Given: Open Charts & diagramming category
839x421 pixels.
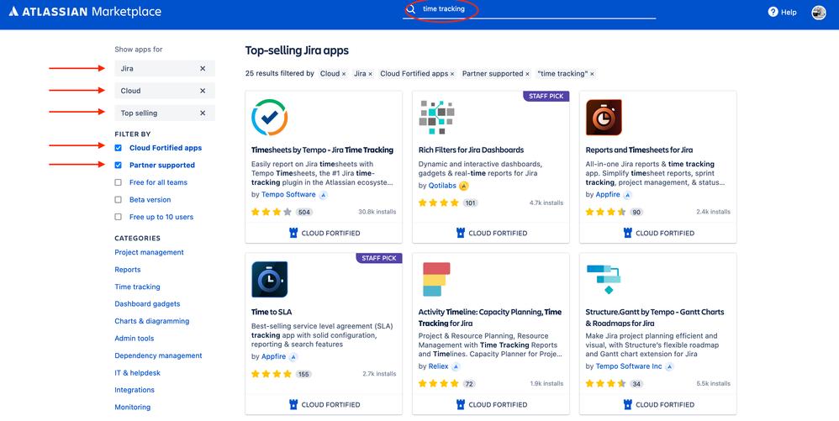Looking at the screenshot, I should point(152,321).
